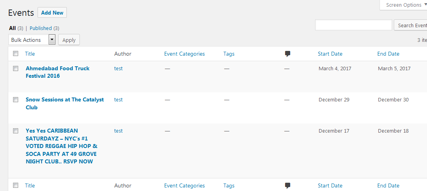
Task: Select the Ahmedabad Food Truck Festival checkbox
Action: (16, 68)
